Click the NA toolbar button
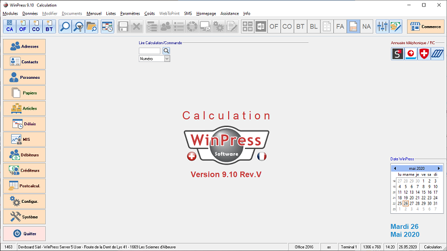Screen dimensions: 447x251 coord(367,27)
